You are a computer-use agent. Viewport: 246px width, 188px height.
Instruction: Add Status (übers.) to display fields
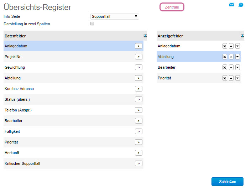[138, 99]
